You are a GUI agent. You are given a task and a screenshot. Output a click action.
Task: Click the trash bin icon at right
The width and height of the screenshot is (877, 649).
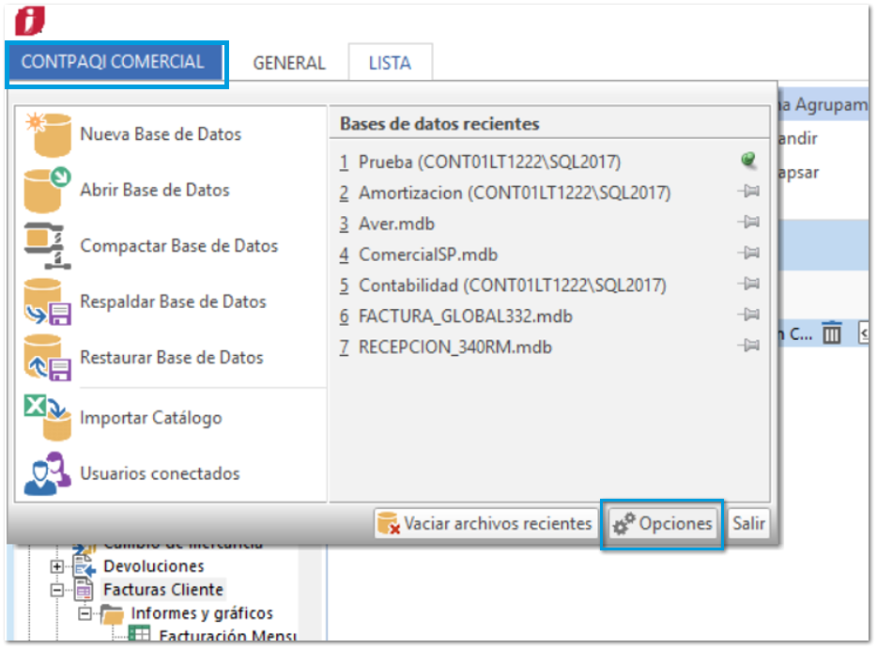pyautogui.click(x=831, y=332)
